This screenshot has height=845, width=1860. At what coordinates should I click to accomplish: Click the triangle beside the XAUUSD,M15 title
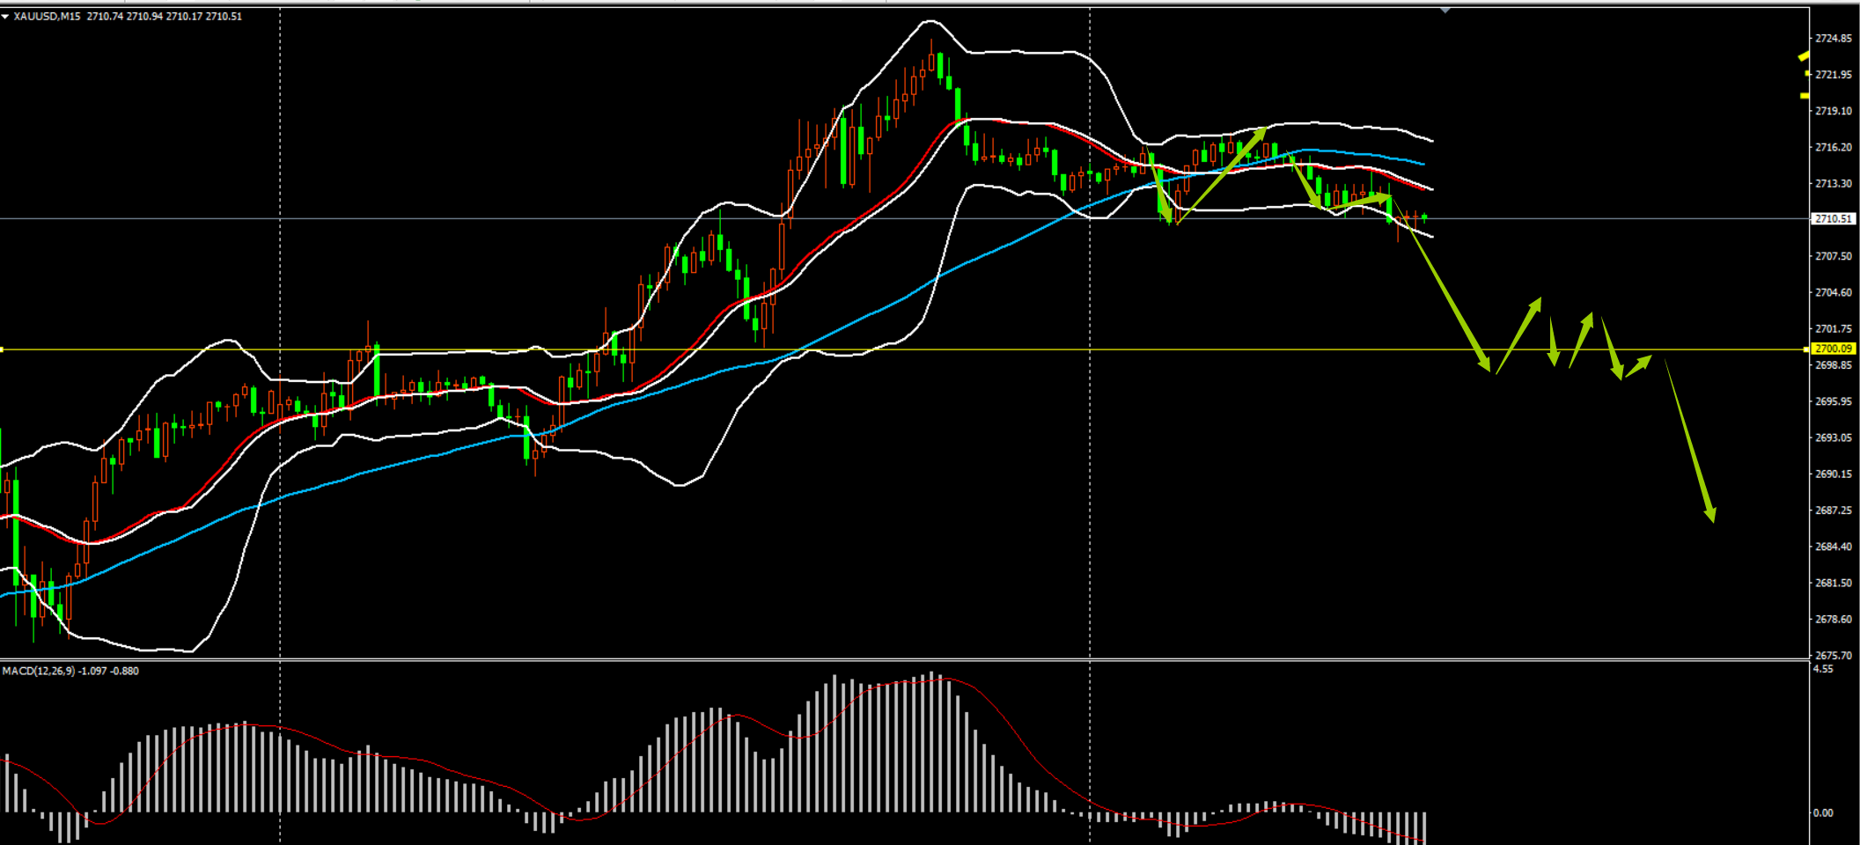5,17
